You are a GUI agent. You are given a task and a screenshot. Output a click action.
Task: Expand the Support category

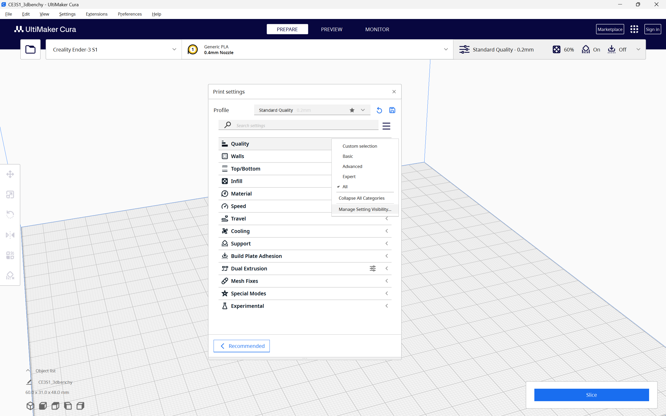pos(305,244)
